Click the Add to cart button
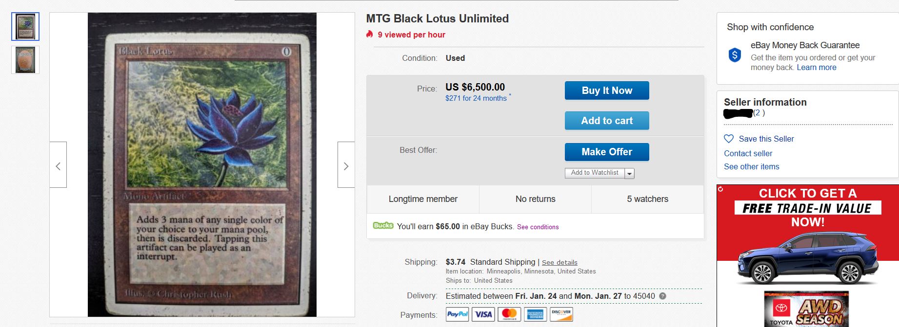The width and height of the screenshot is (899, 327). [607, 121]
